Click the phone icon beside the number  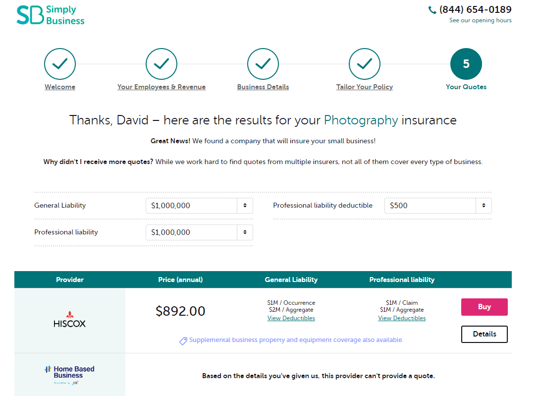point(432,10)
